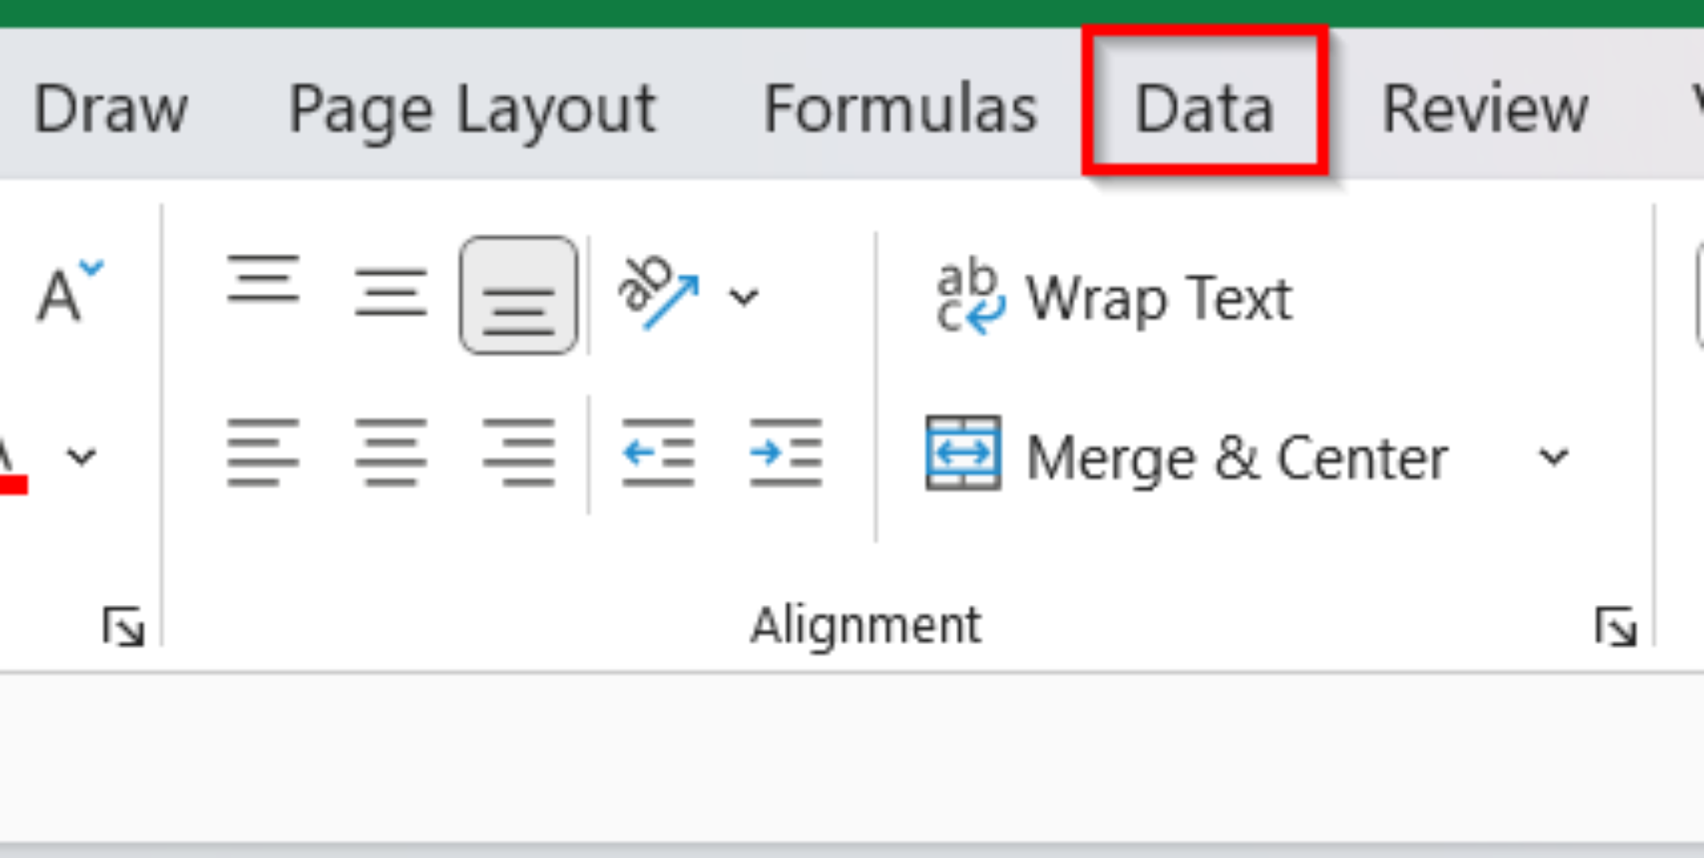Open the Orientation dropdown arrow
Image resolution: width=1704 pixels, height=858 pixels.
(743, 295)
